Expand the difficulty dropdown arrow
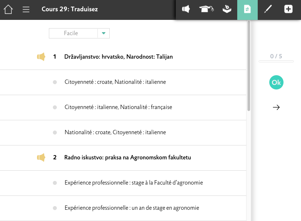The height and width of the screenshot is (221, 301). pyautogui.click(x=103, y=33)
